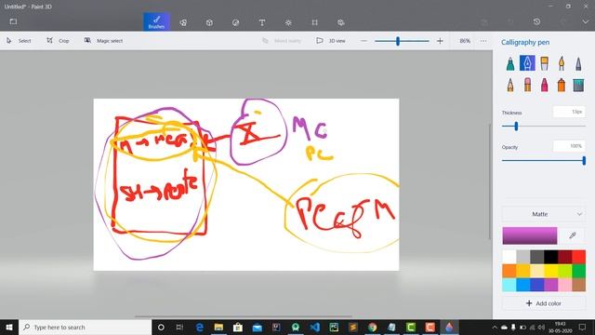Click the current purple color swatch
This screenshot has height=335, width=595.
530,235
